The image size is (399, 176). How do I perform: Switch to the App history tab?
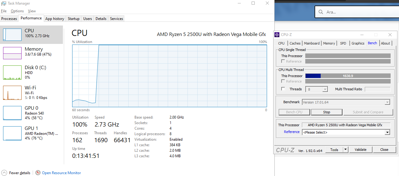pos(55,19)
